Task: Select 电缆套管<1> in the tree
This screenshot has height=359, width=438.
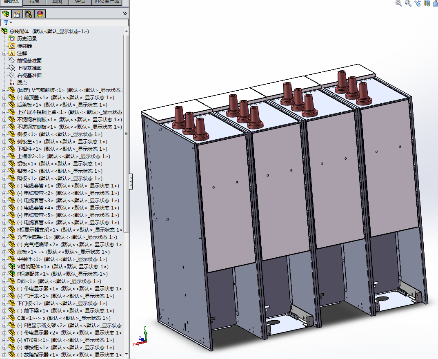Action: (68, 185)
